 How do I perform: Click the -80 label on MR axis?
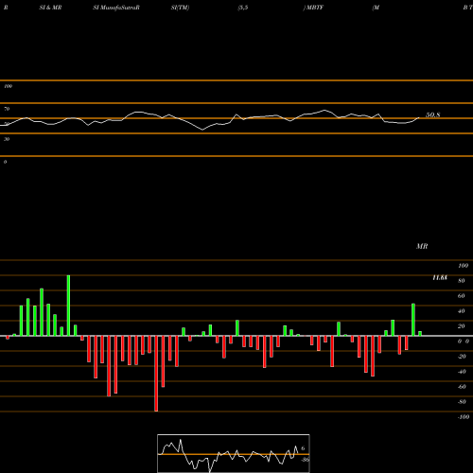pyautogui.click(x=462, y=402)
